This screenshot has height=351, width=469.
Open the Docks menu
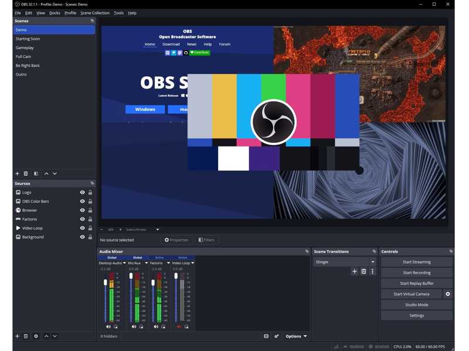tap(55, 13)
